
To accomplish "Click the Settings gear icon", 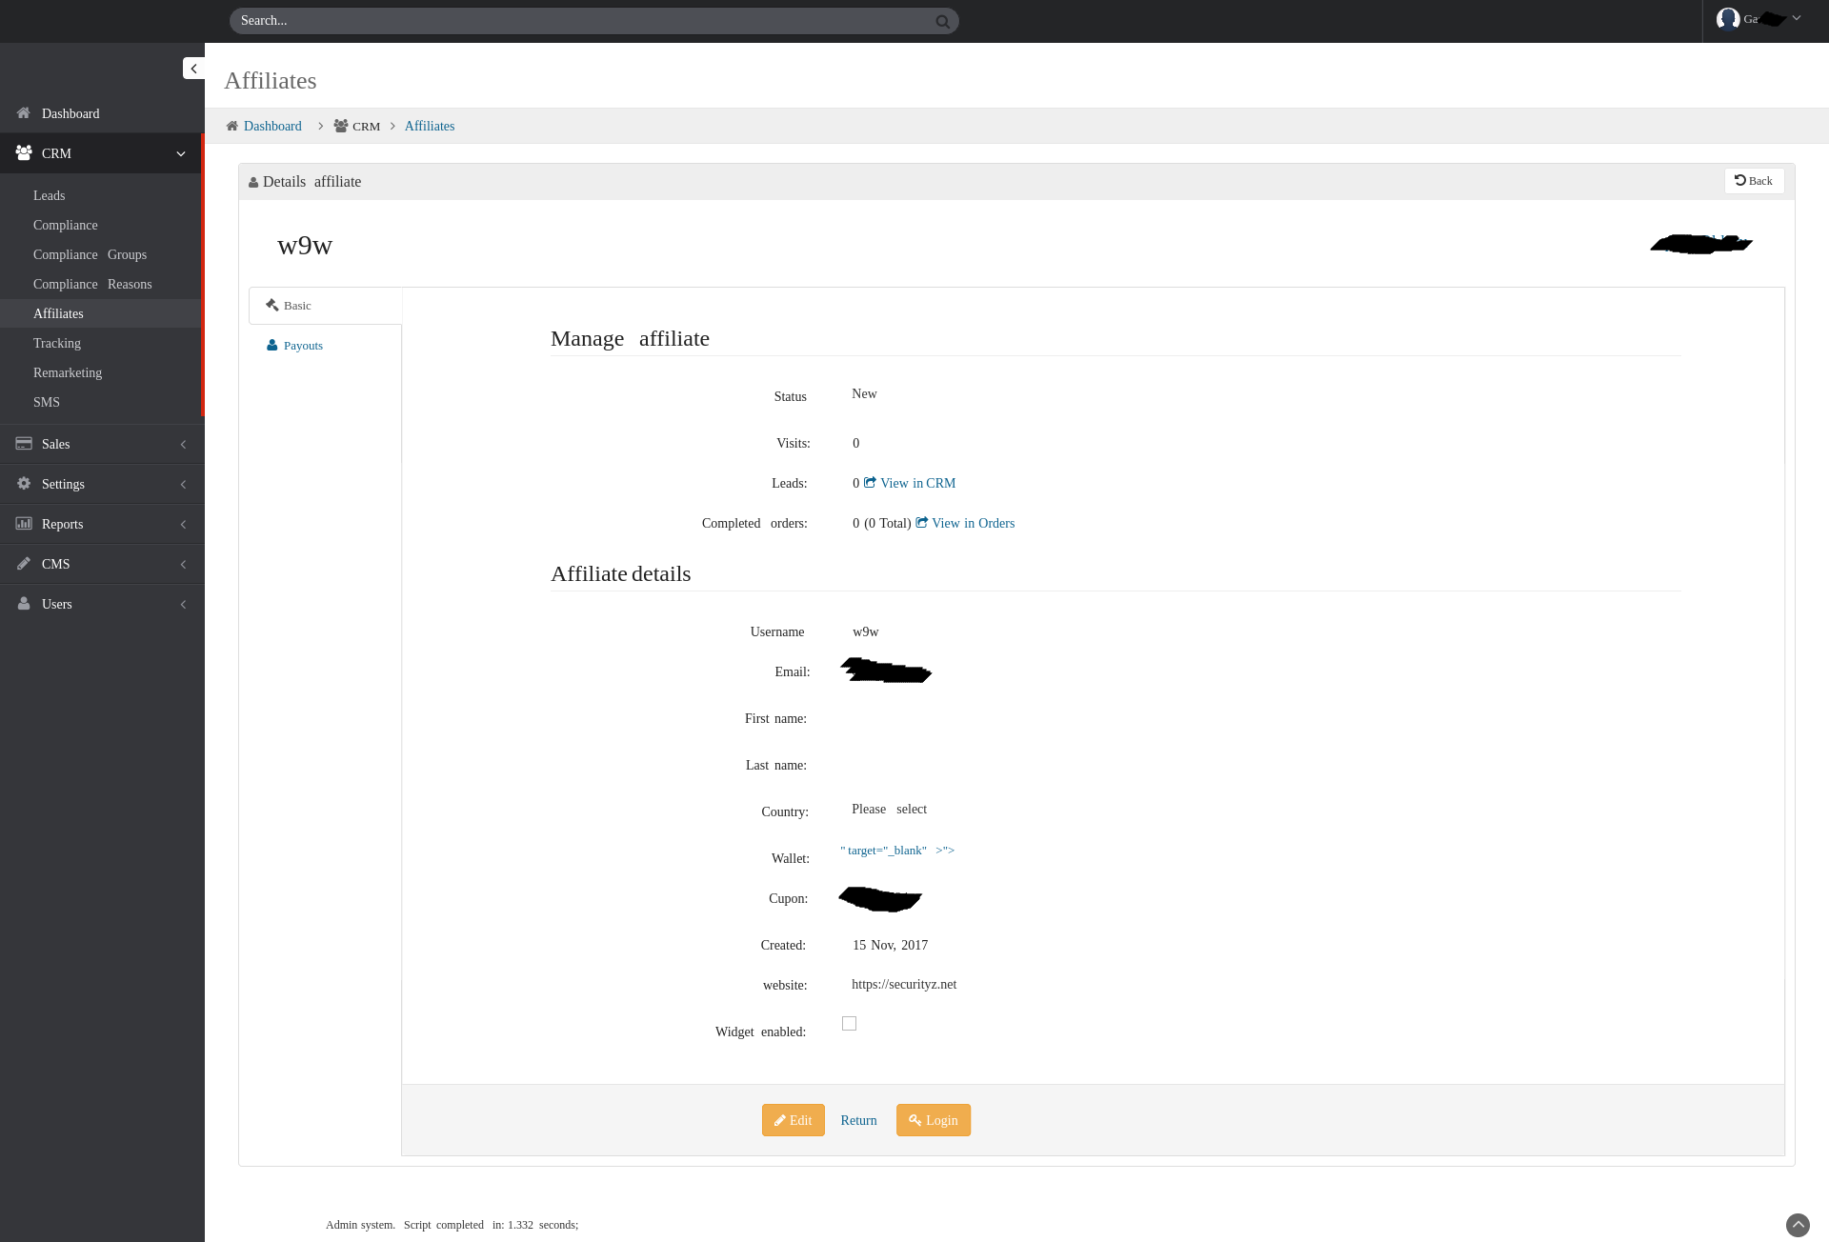I will pyautogui.click(x=24, y=484).
